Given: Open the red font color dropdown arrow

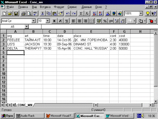Looking at the screenshot, I should [x=155, y=21].
